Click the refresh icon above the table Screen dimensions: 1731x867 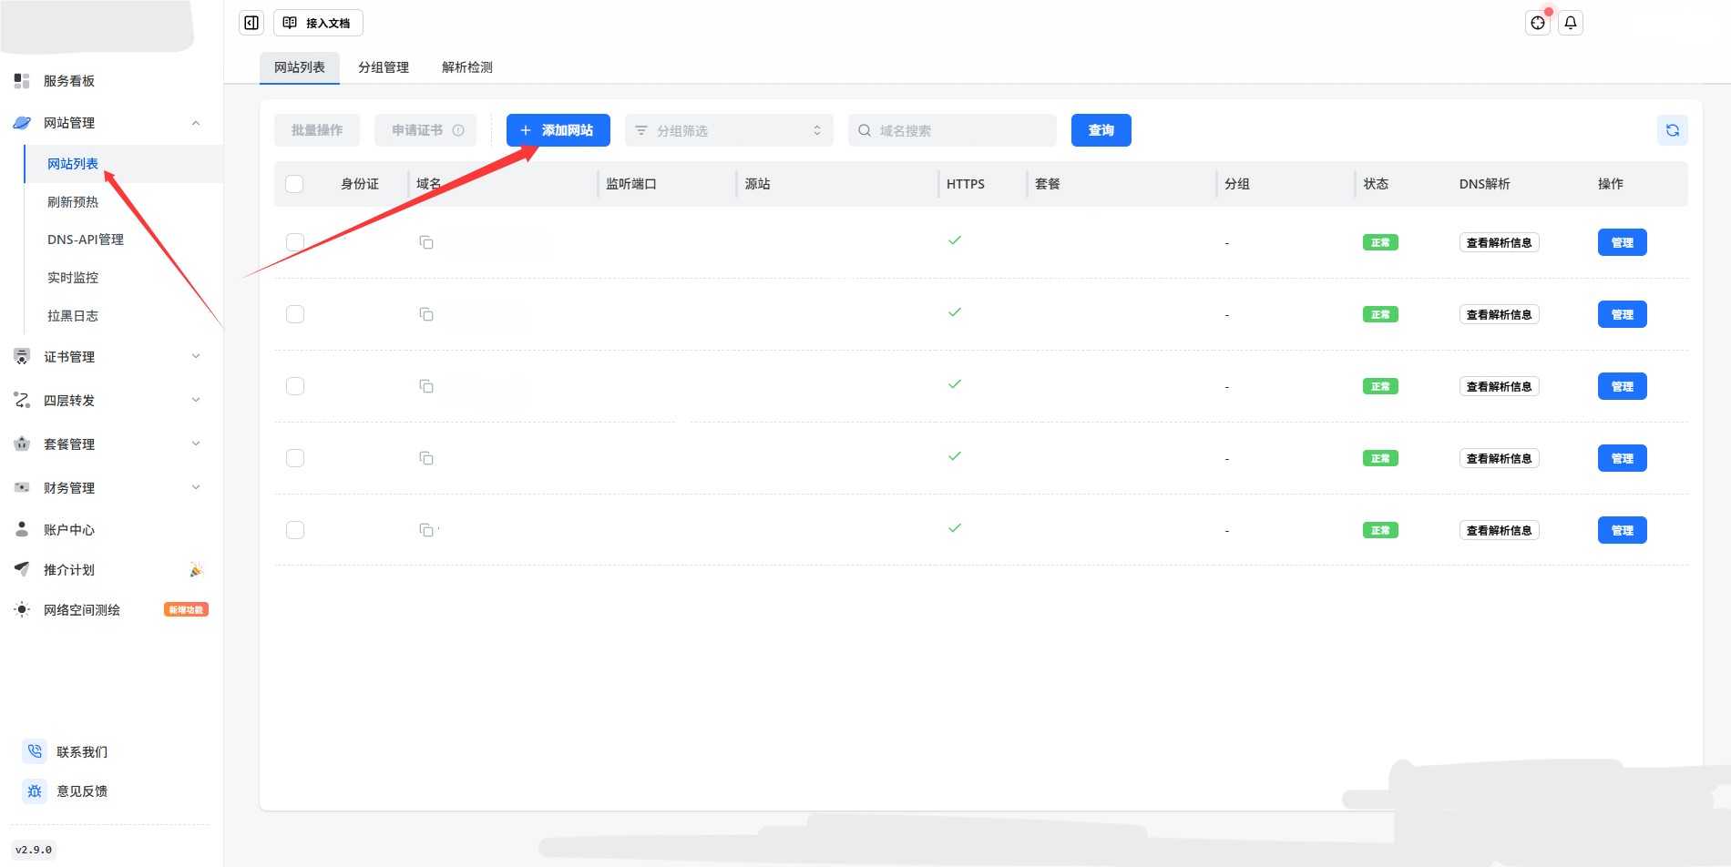1672,130
